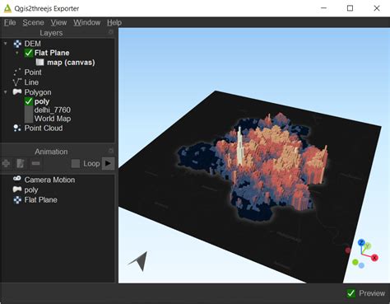Open the Scene menu

33,22
